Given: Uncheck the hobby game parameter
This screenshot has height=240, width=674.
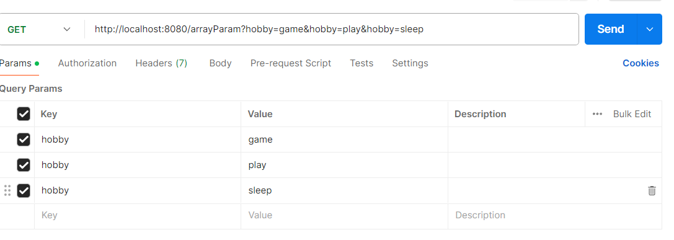Looking at the screenshot, I should 24,140.
